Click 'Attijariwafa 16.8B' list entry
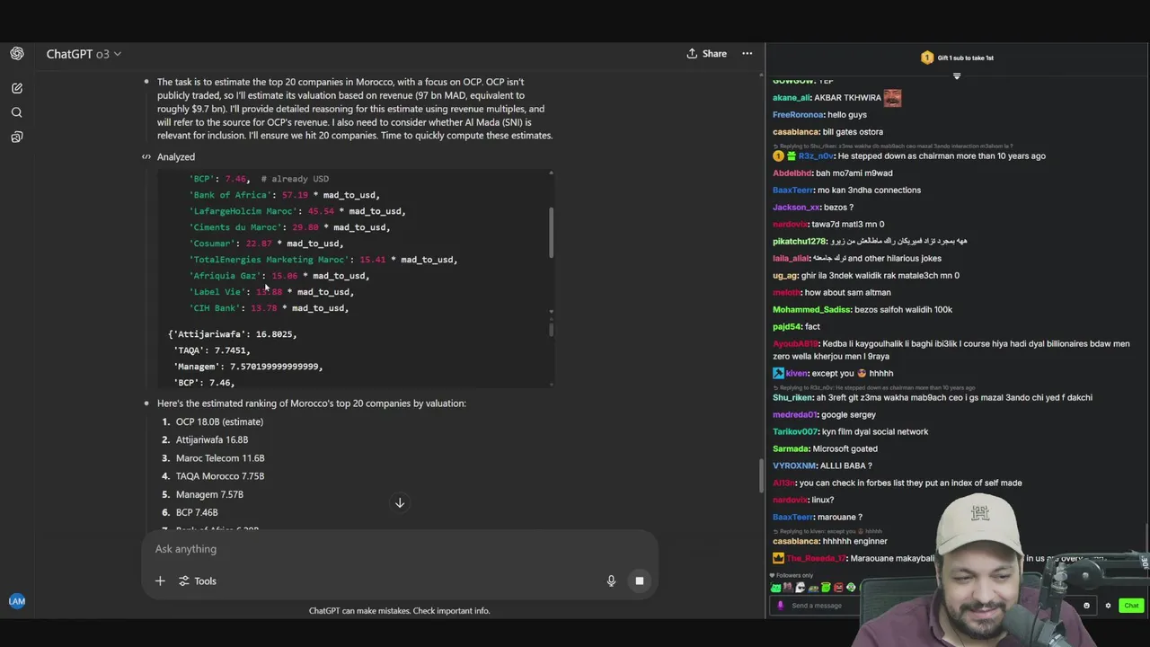Image resolution: width=1150 pixels, height=647 pixels. [212, 439]
